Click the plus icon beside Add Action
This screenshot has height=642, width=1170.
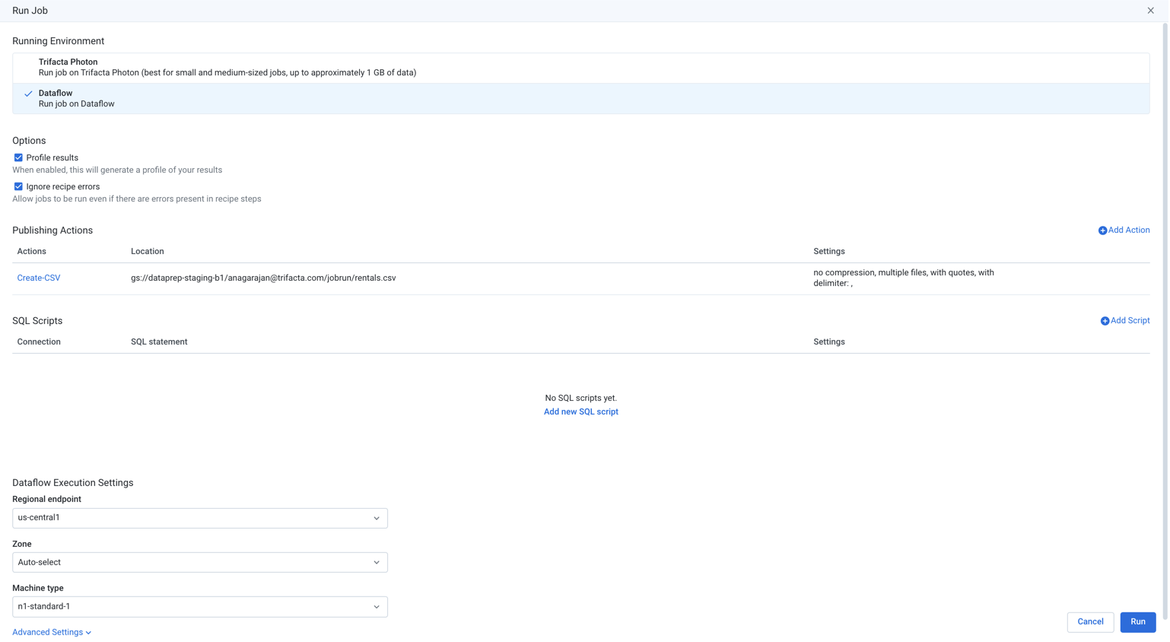tap(1102, 230)
